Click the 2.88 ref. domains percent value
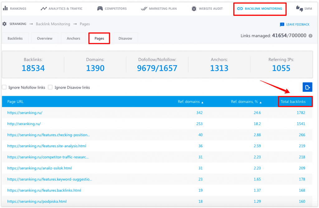 point(257,135)
